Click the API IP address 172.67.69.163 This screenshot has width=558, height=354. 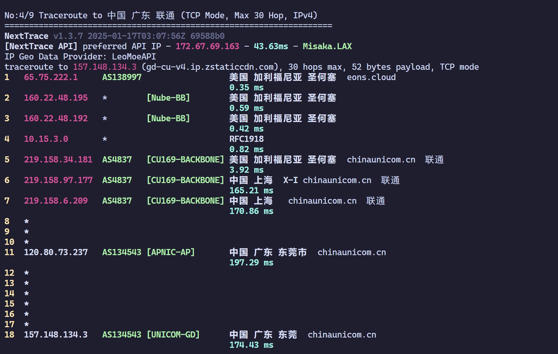(x=207, y=46)
